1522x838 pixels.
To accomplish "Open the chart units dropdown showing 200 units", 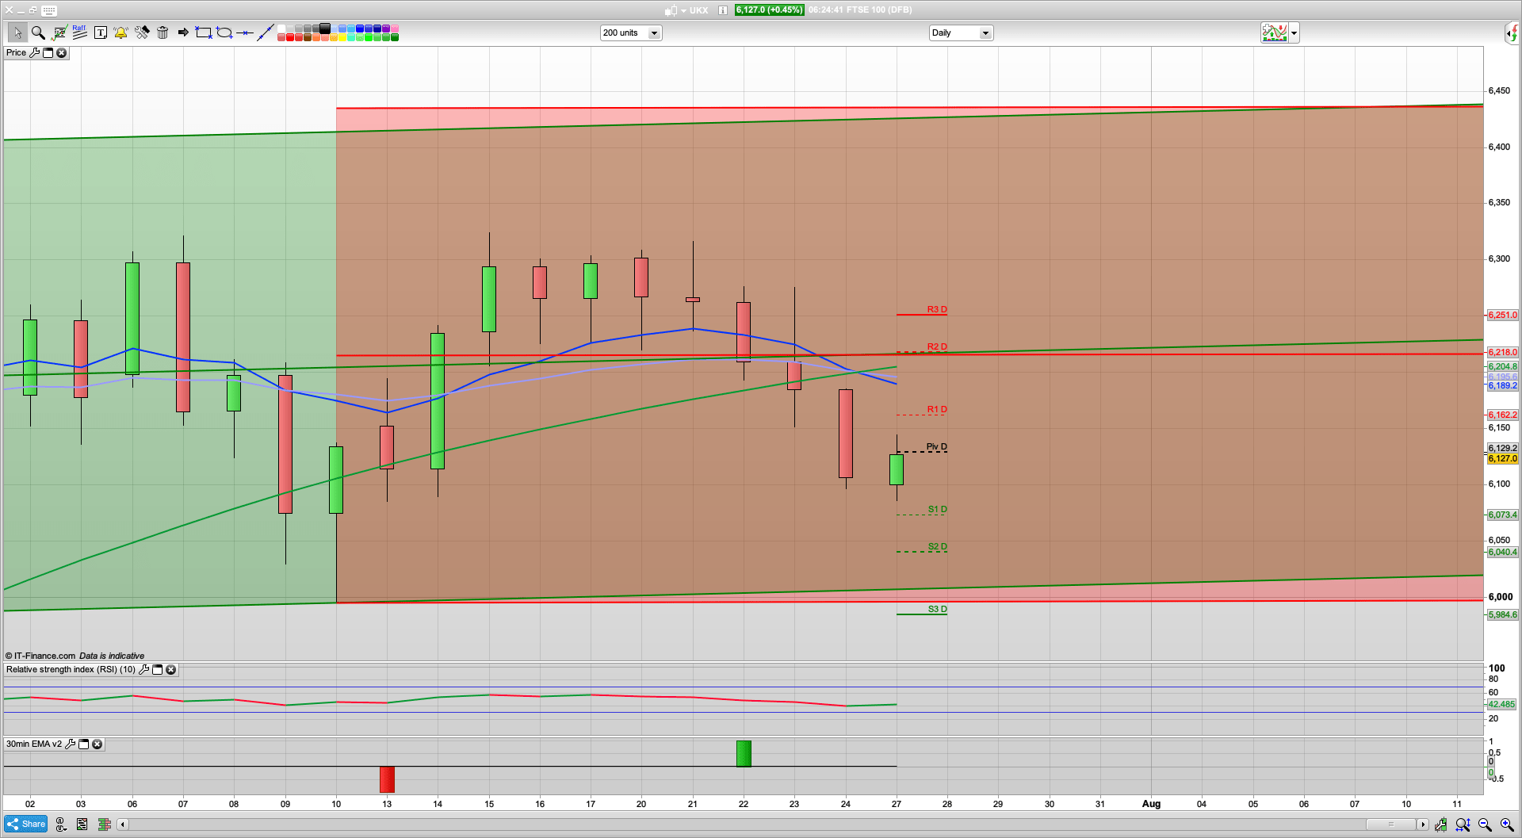I will tap(654, 33).
